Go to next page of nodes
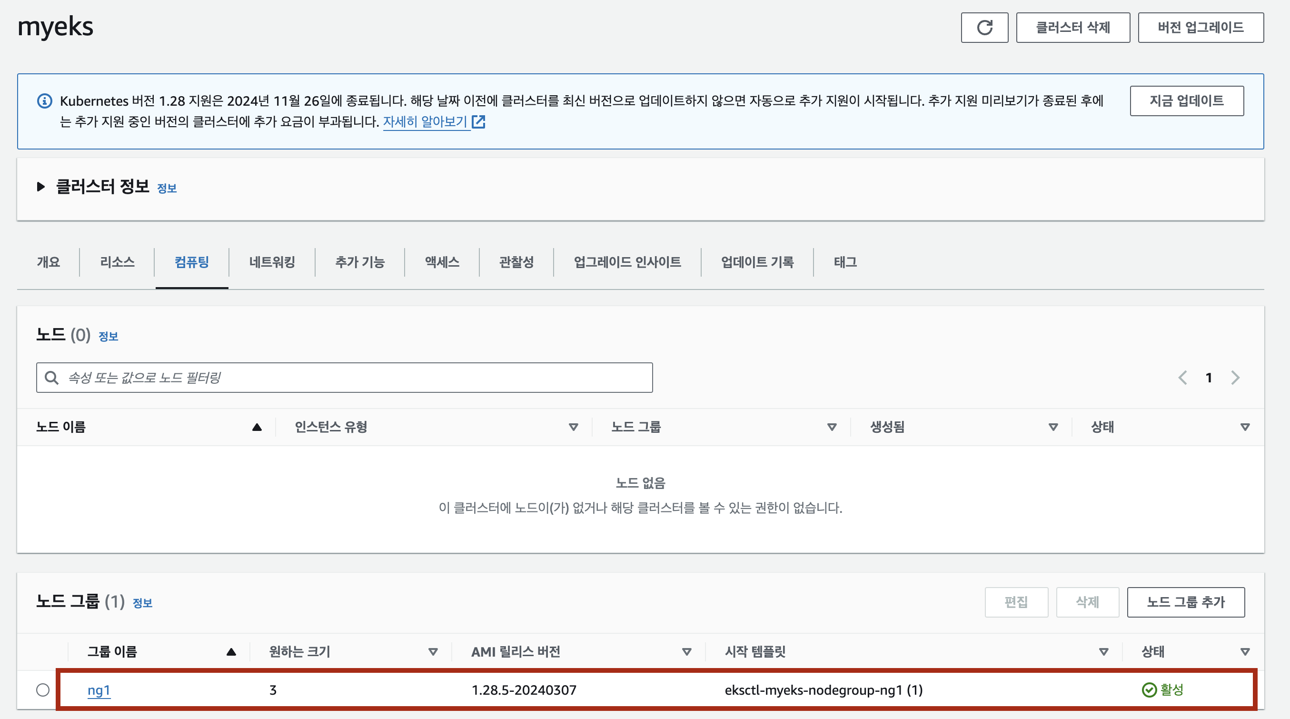The height and width of the screenshot is (719, 1290). click(x=1235, y=377)
